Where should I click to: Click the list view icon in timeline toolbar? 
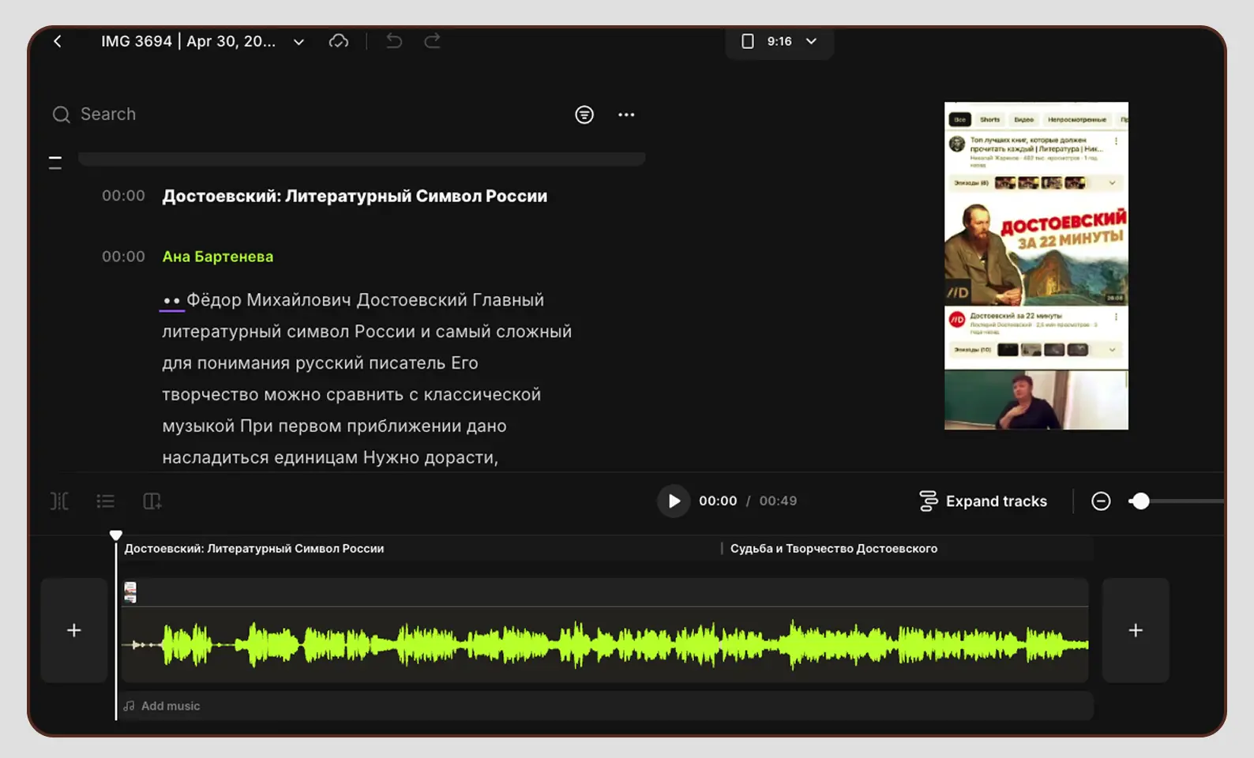coord(106,501)
